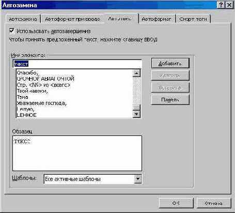Click the Добавить button
The width and height of the screenshot is (235, 213).
(170, 64)
